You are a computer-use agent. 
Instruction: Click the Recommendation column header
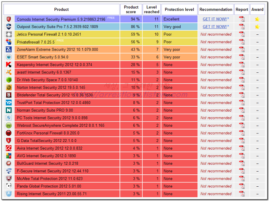coord(216,9)
